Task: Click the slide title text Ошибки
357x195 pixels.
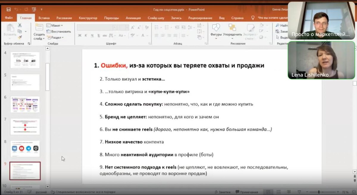Action: click(x=114, y=65)
